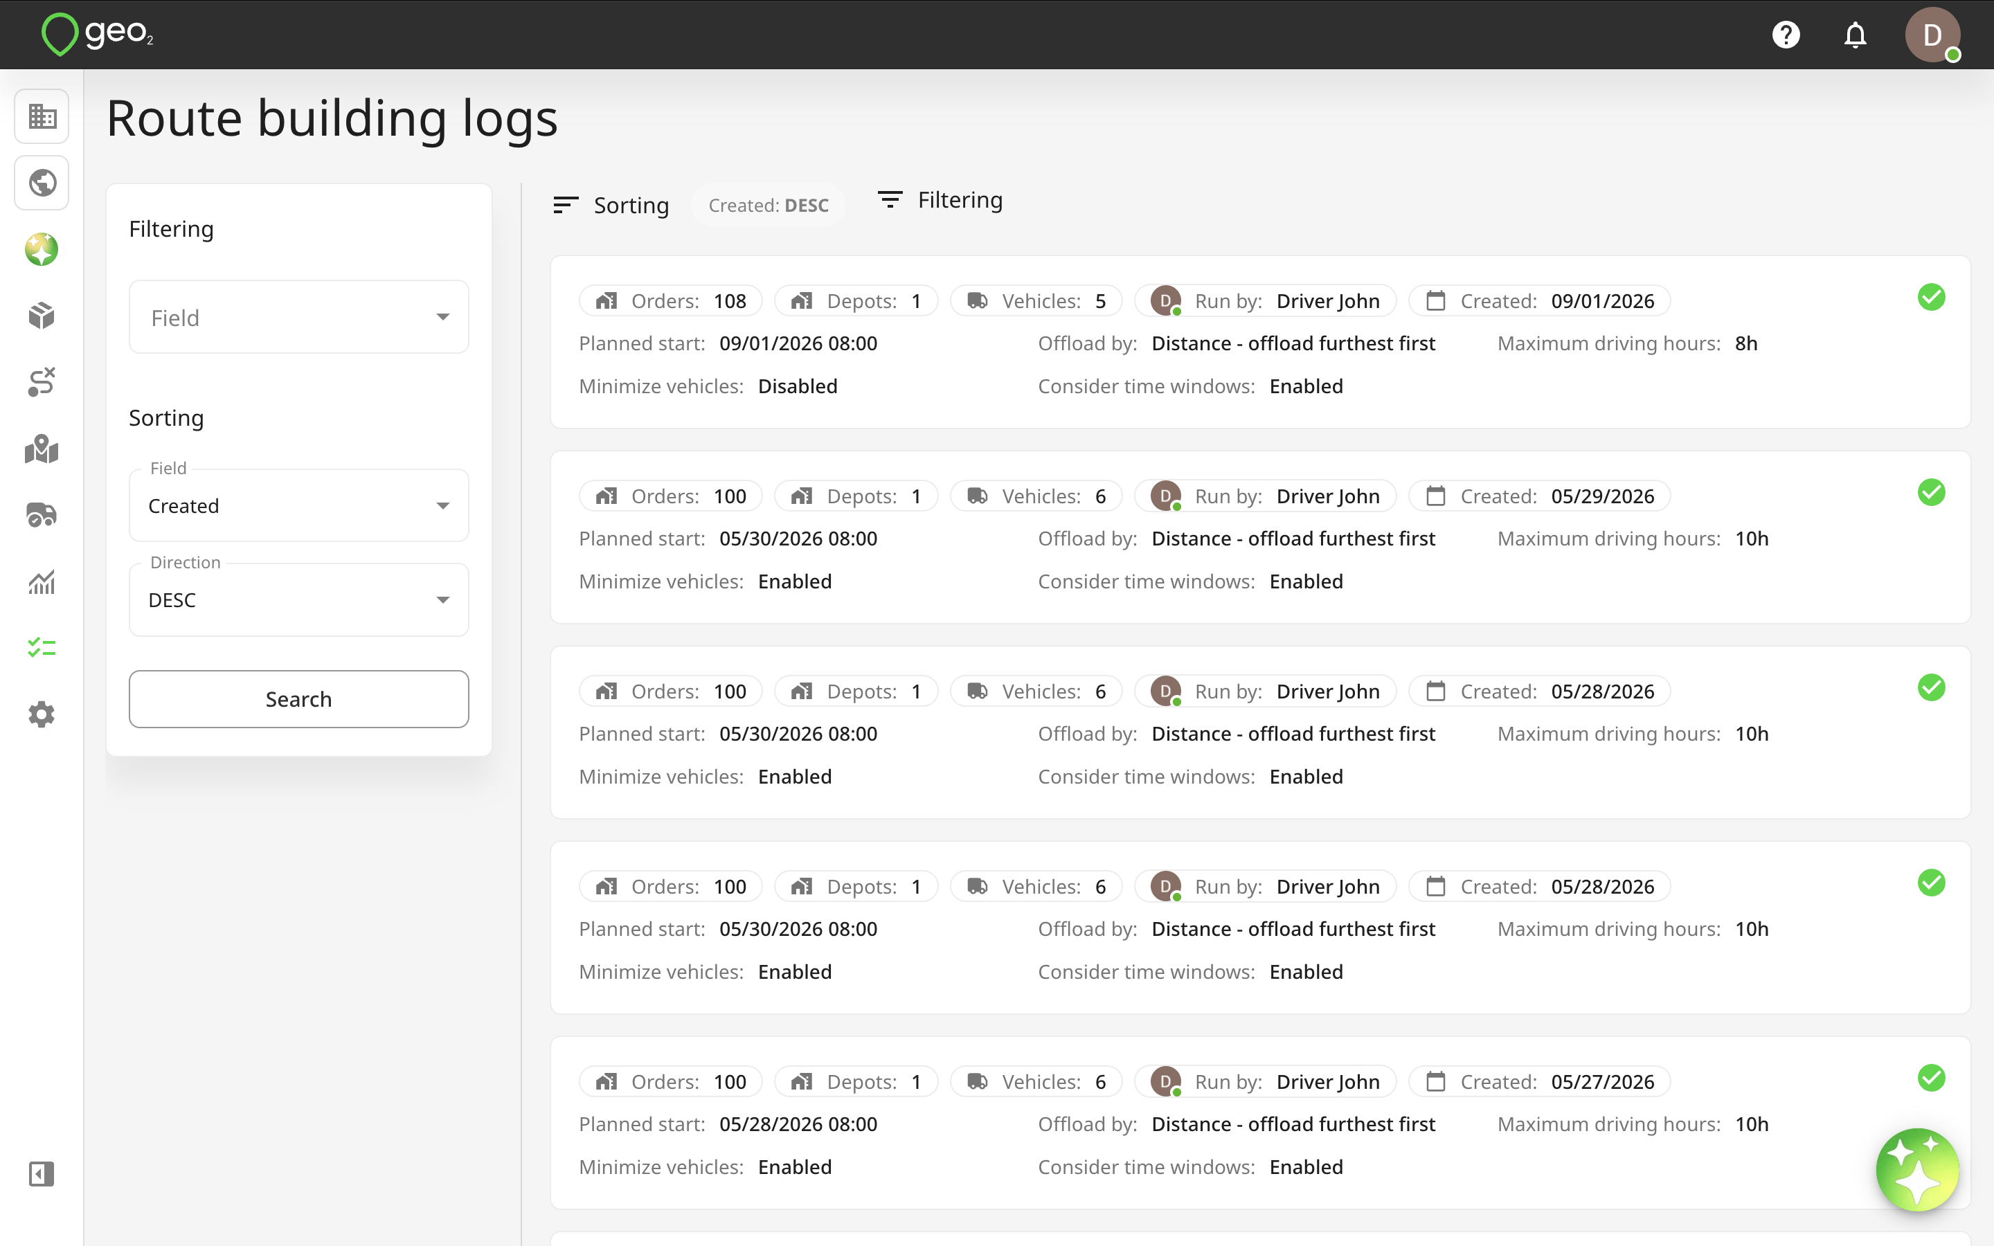1994x1246 pixels.
Task: Click the success checkmark on the 09/01/2026 log
Action: [x=1932, y=298]
